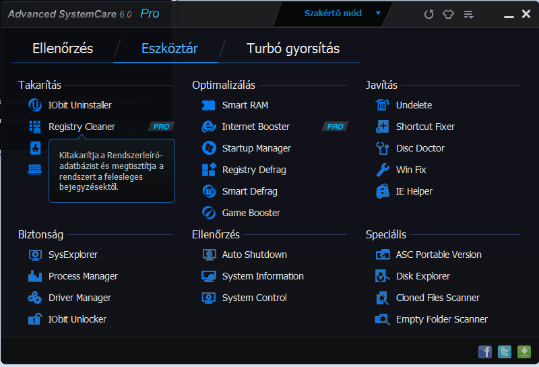Open Disk Explorer label
Image resolution: width=539 pixels, height=367 pixels.
[423, 276]
